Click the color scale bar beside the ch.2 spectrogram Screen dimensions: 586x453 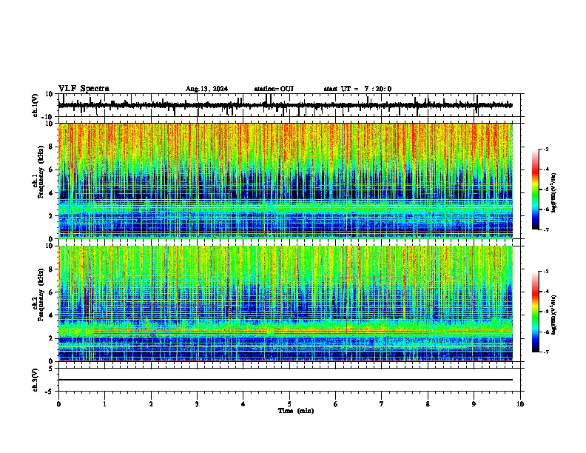click(x=536, y=312)
